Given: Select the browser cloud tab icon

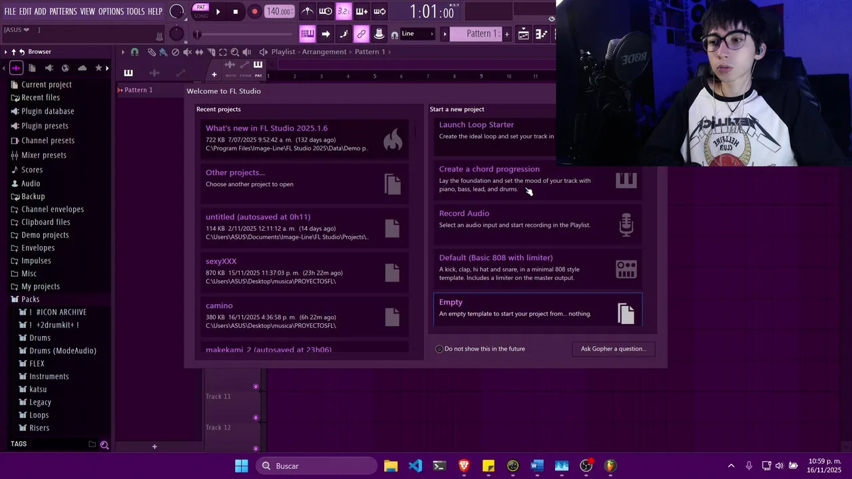Looking at the screenshot, I should tap(82, 68).
